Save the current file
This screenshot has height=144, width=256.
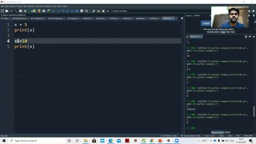tap(12, 11)
